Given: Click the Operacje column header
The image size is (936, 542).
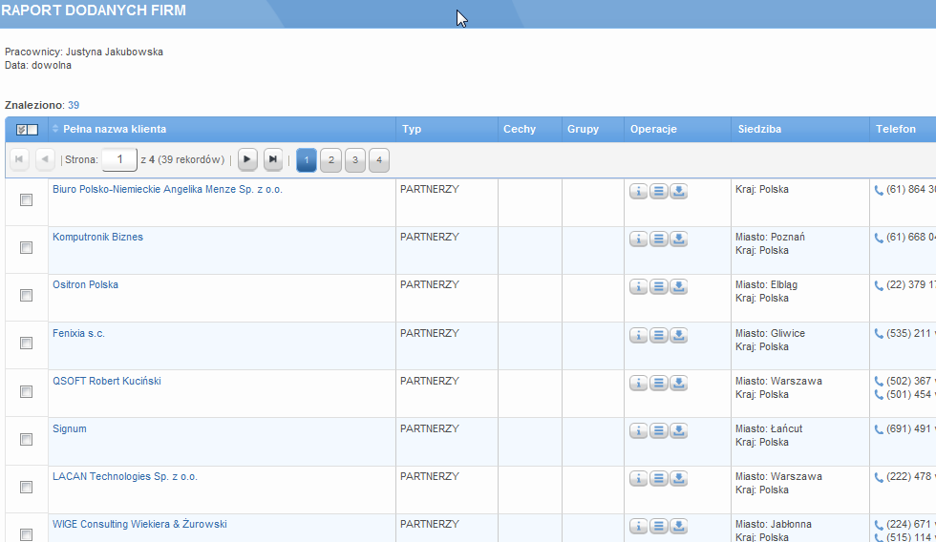Looking at the screenshot, I should pyautogui.click(x=677, y=129).
